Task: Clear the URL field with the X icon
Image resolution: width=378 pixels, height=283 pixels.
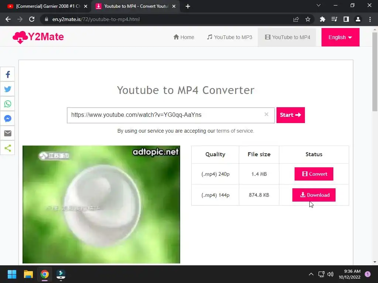Action: 267,114
